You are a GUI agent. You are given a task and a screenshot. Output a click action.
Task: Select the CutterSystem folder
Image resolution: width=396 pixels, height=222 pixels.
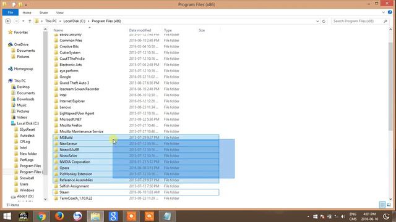(x=70, y=52)
